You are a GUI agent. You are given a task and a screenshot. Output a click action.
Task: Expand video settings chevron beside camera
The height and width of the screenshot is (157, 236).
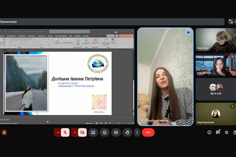coord(75,132)
